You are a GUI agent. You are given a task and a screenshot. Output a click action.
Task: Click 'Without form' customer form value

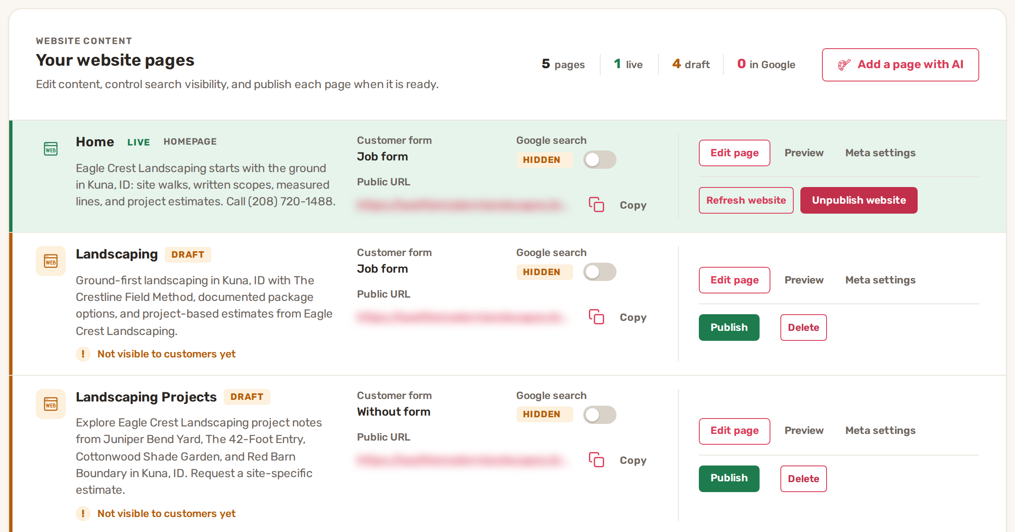pyautogui.click(x=394, y=412)
